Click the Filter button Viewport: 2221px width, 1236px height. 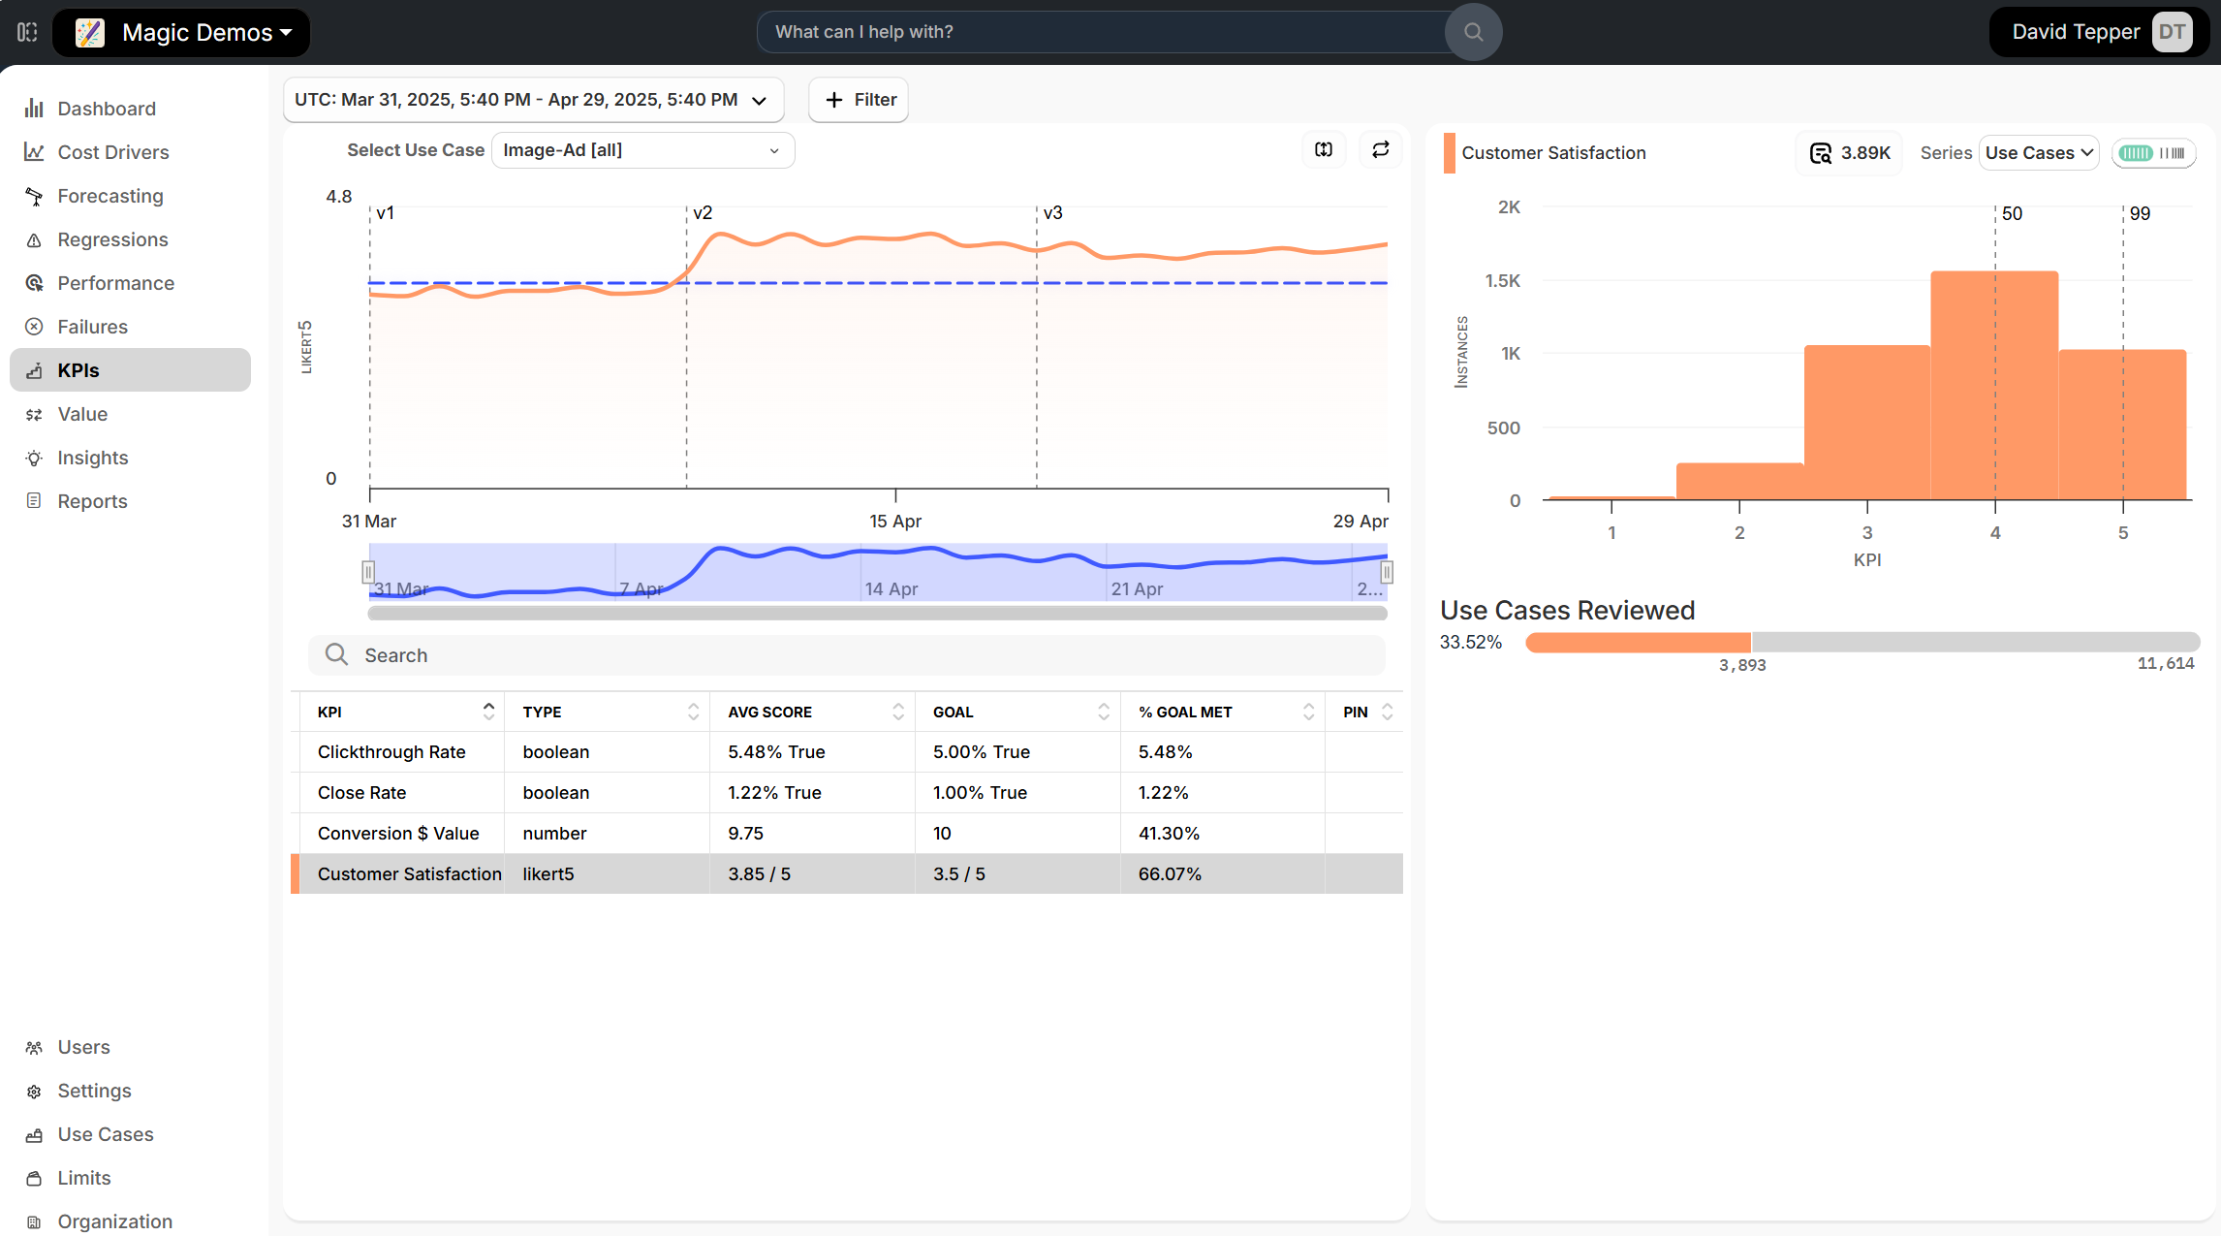point(859,100)
